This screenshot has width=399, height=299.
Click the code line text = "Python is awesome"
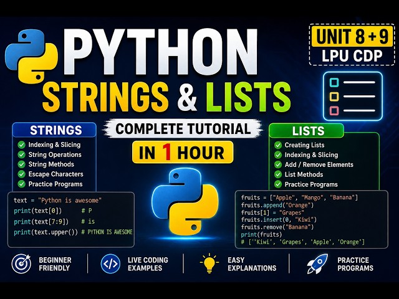57,201
